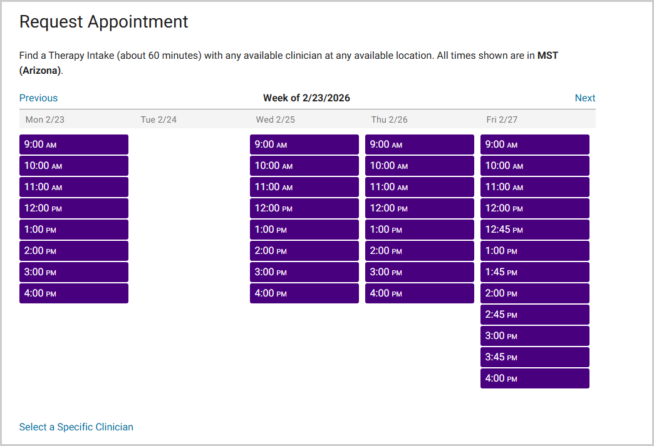Go to the Next week
The height and width of the screenshot is (446, 654).
click(x=584, y=98)
